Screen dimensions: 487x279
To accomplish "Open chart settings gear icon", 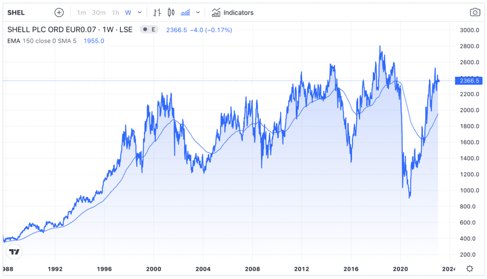I will 470,269.
